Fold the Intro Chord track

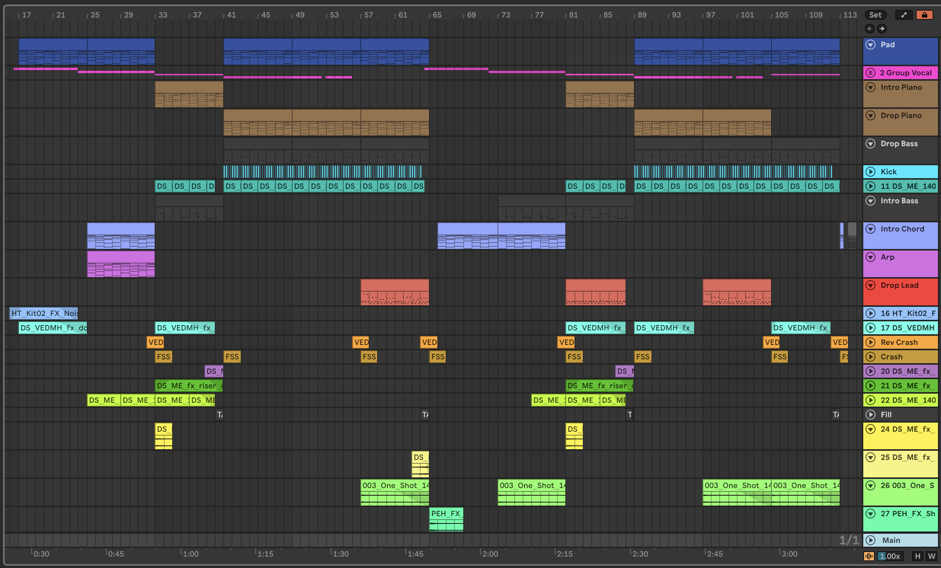click(x=871, y=229)
